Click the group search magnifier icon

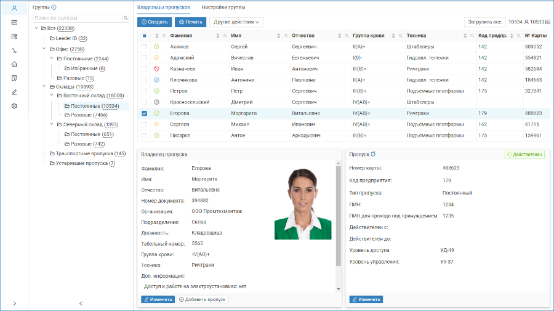click(126, 18)
